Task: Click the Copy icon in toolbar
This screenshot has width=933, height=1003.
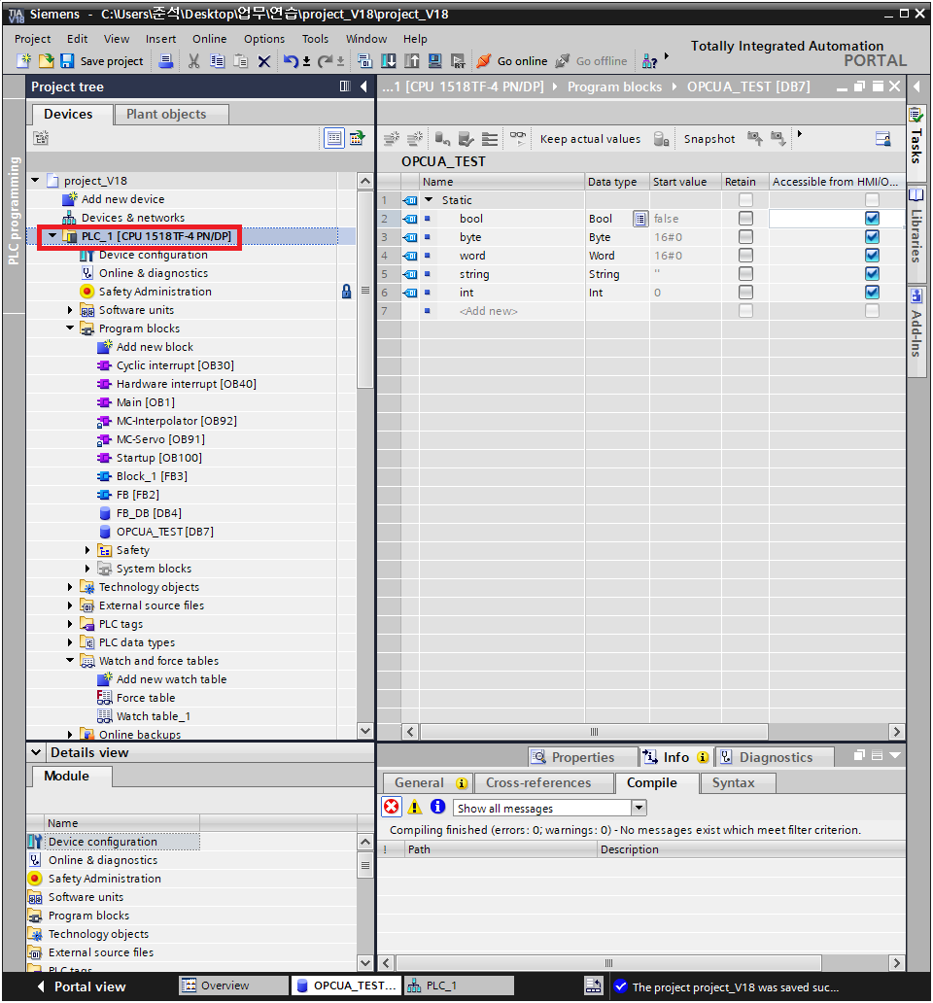Action: pyautogui.click(x=218, y=61)
